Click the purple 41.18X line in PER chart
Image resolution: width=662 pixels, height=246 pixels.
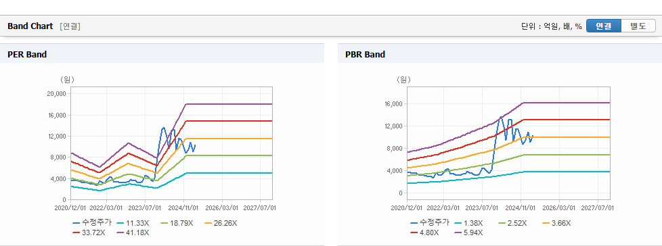tap(228, 103)
